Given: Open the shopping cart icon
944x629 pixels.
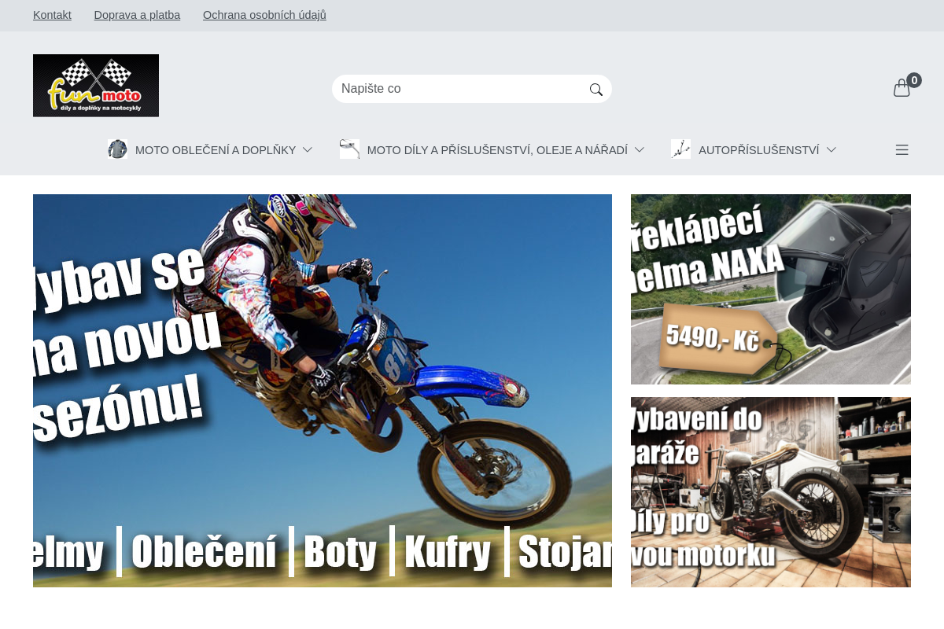Looking at the screenshot, I should [901, 88].
